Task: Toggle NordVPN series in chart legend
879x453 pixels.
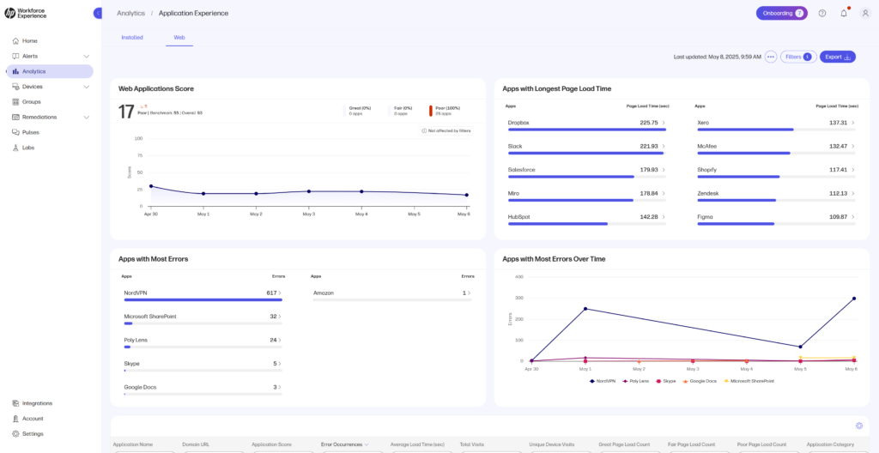Action: point(602,381)
